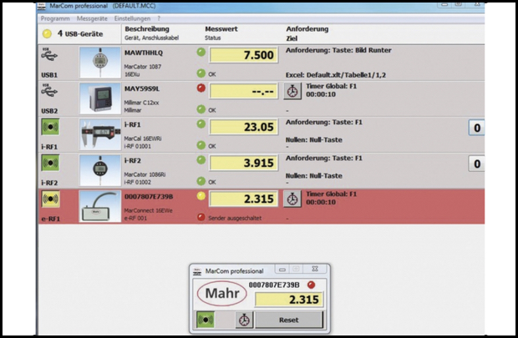Select the MarCal 16EWRi caliper thumbnail

(99, 134)
